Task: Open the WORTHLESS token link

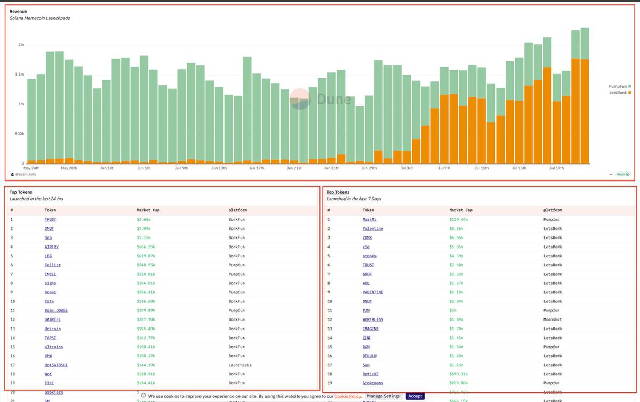Action: coord(373,319)
